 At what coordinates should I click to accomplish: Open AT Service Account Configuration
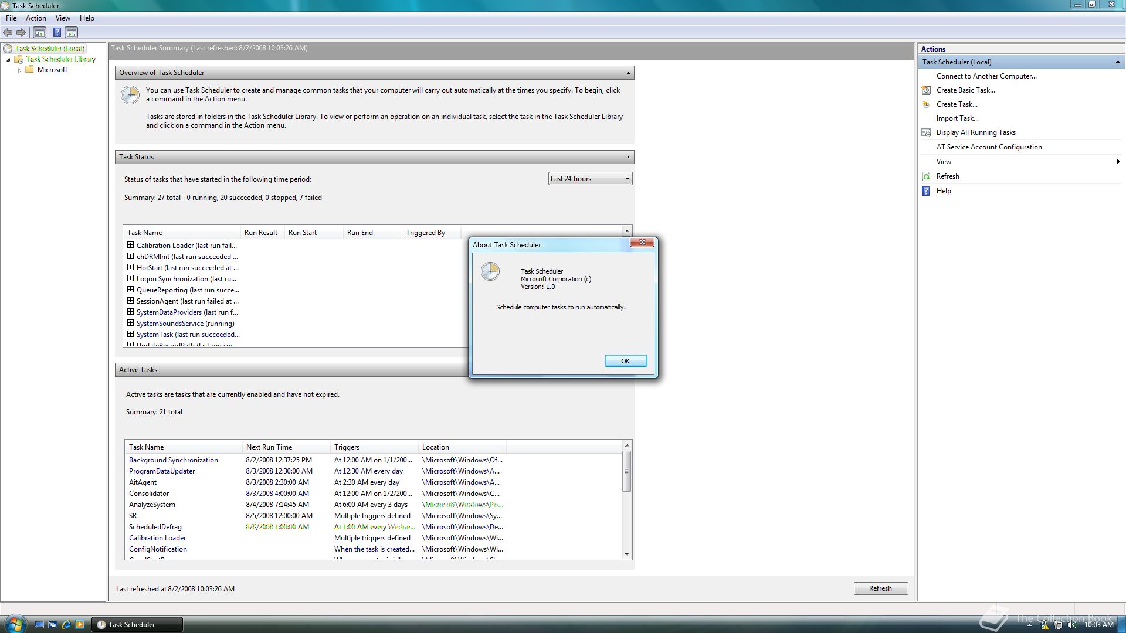(989, 147)
